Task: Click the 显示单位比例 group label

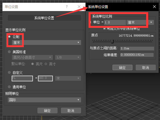Action: point(15,30)
